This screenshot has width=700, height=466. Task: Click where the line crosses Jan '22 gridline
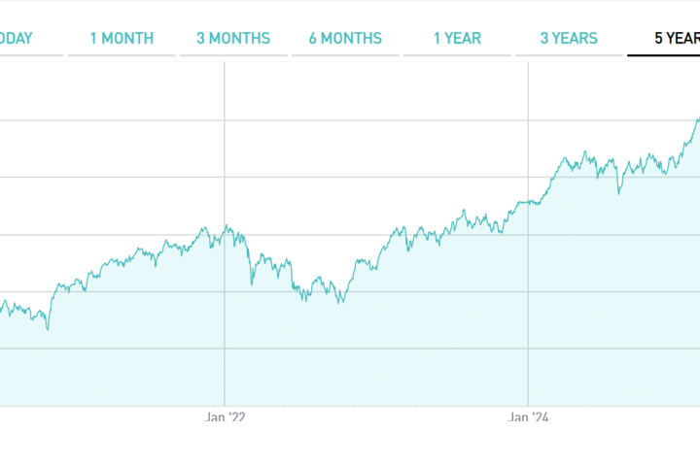click(225, 232)
